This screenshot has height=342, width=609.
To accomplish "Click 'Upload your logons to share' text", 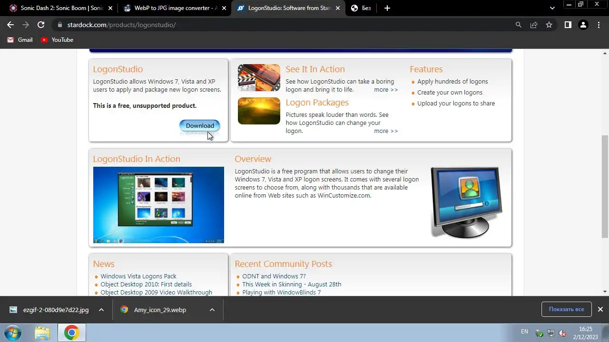I will 456,104.
